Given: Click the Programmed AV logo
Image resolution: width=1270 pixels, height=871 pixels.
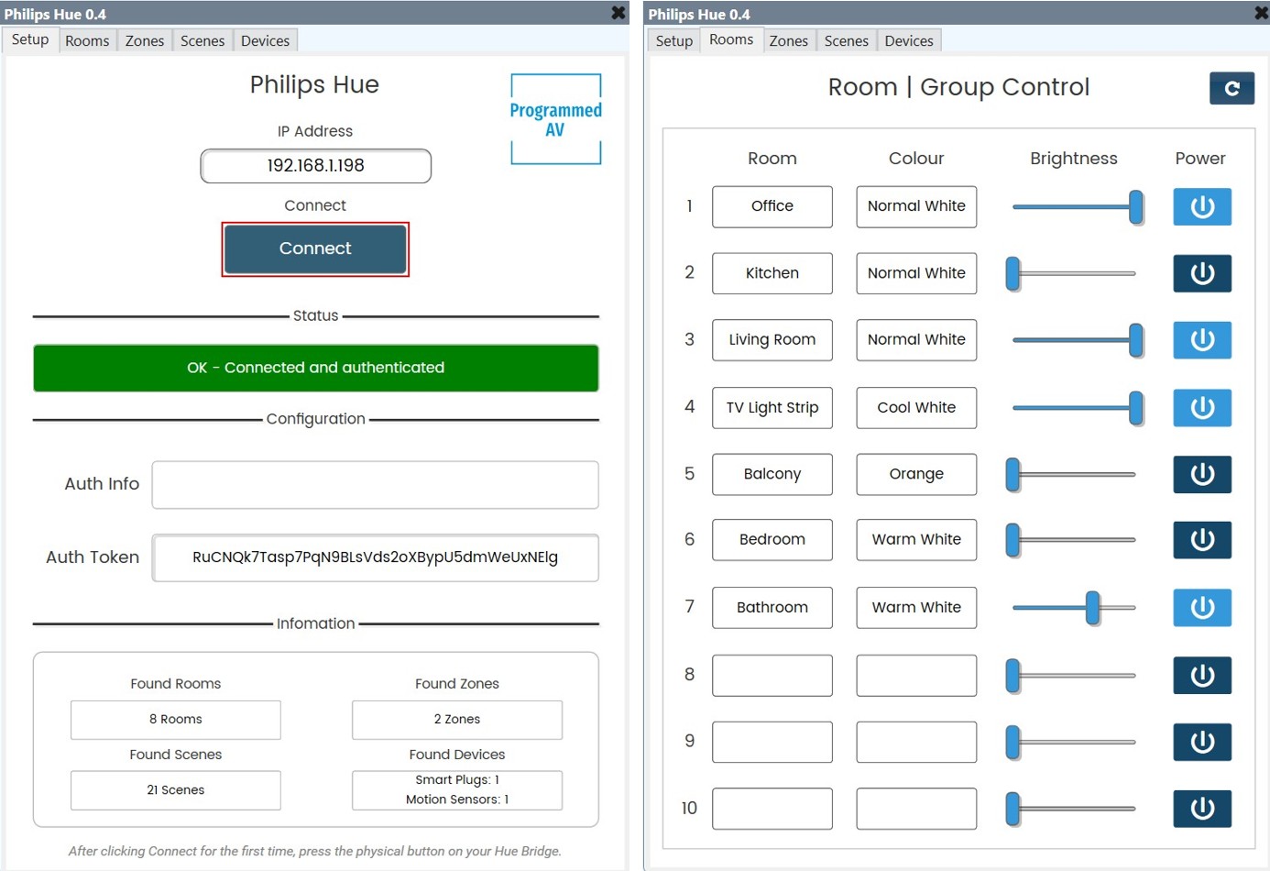Looking at the screenshot, I should [x=555, y=116].
